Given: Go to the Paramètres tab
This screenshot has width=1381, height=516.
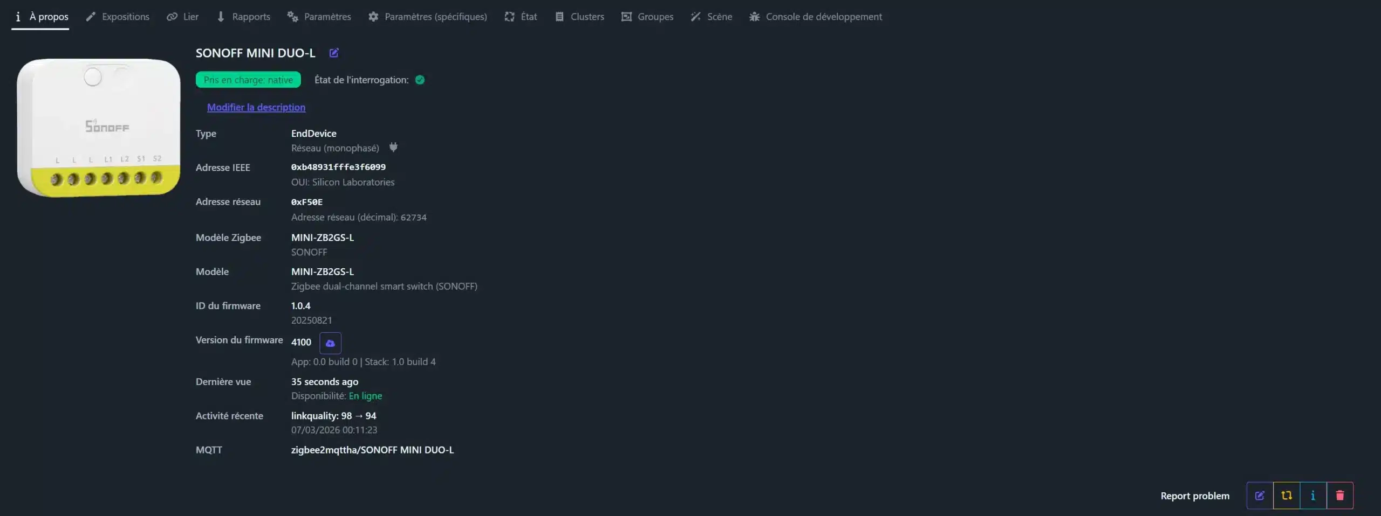Looking at the screenshot, I should (319, 17).
